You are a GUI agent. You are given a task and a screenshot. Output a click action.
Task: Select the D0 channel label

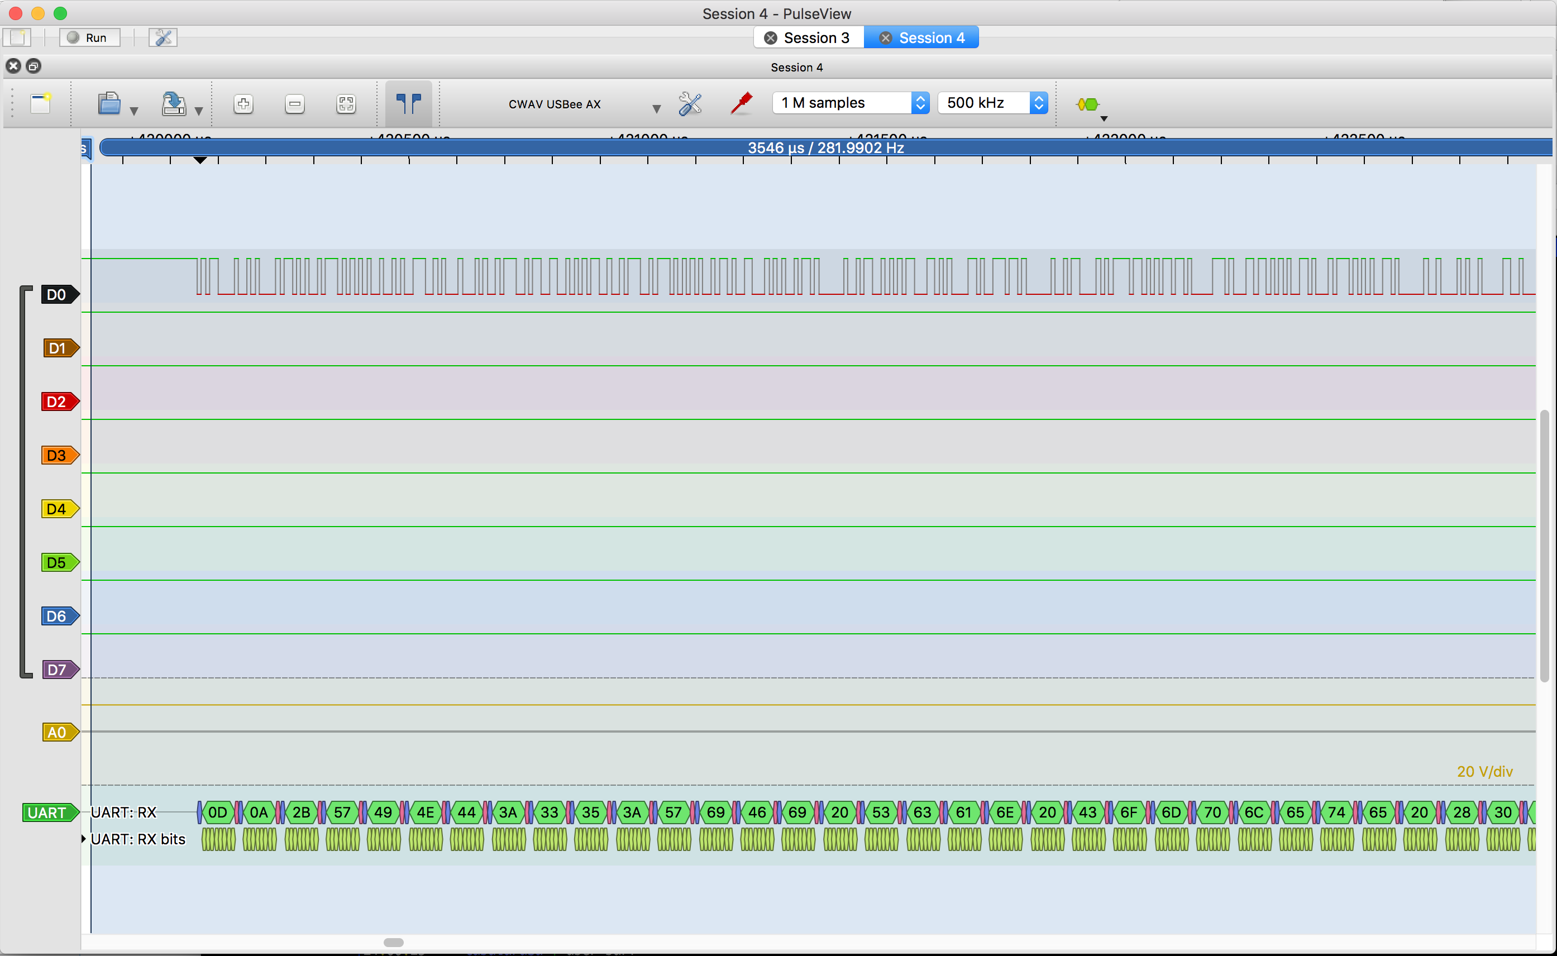point(61,294)
